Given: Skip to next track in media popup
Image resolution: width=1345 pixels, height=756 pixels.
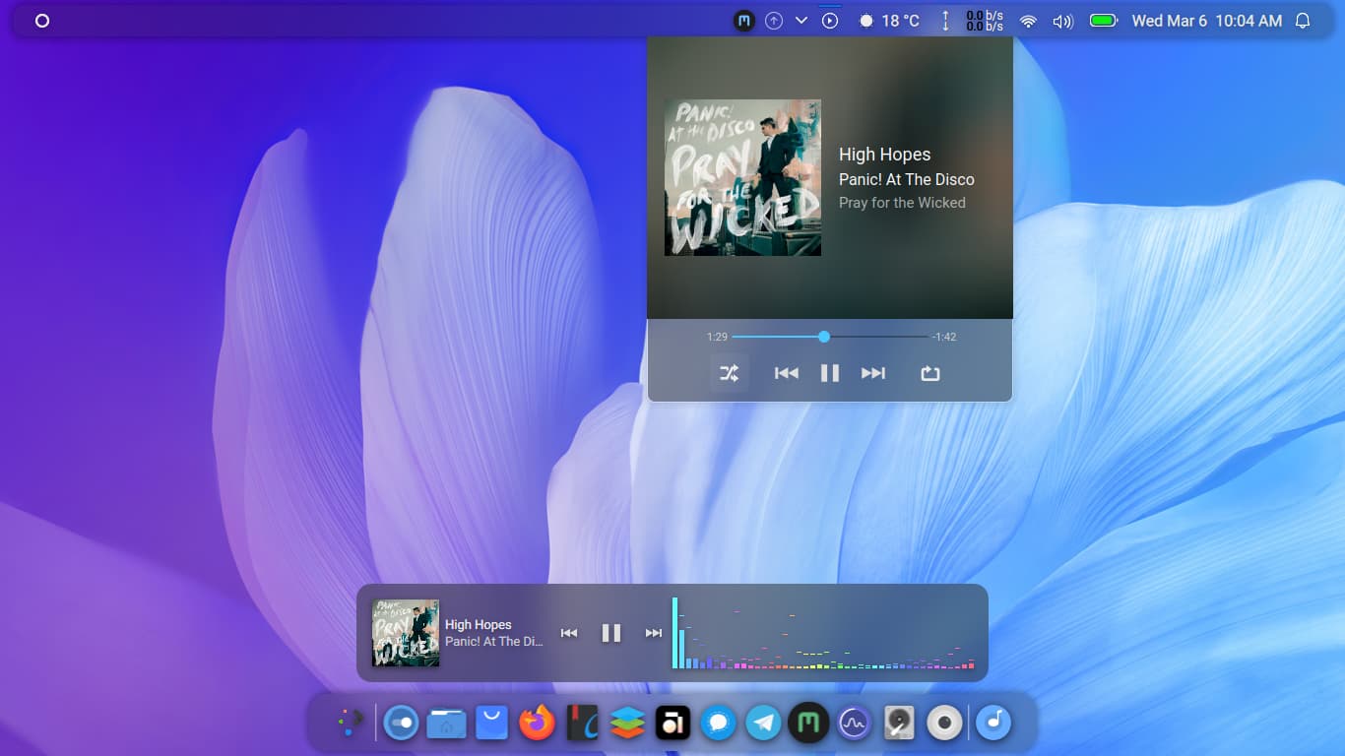Looking at the screenshot, I should 873,373.
